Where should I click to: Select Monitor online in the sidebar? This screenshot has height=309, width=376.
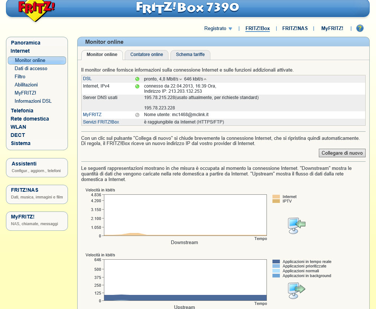pos(37,60)
